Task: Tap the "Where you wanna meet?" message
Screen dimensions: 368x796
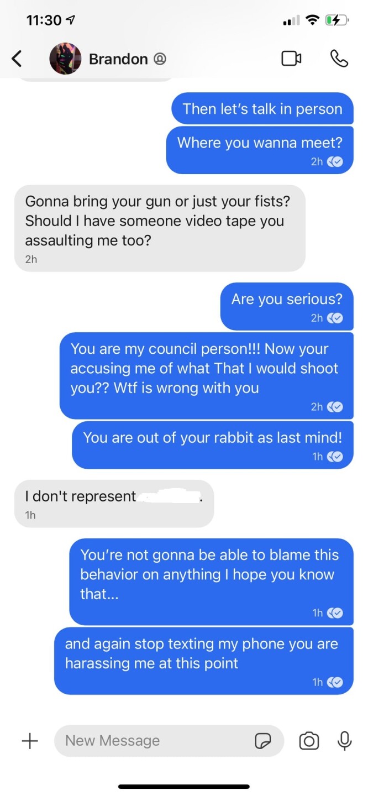Action: [260, 150]
